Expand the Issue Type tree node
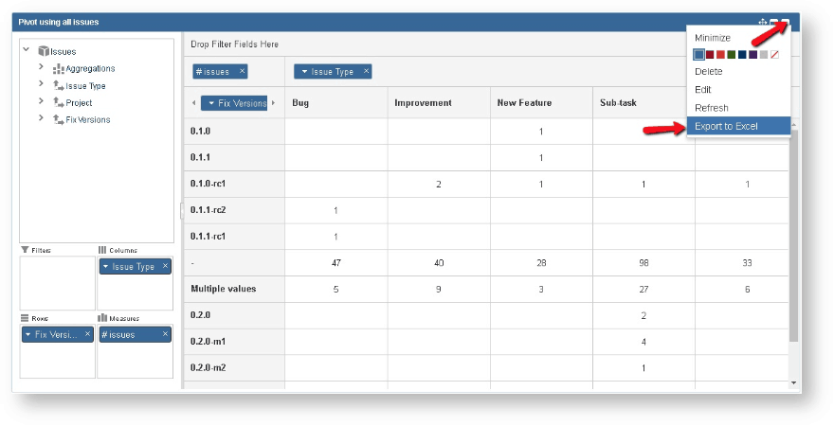 tap(41, 85)
